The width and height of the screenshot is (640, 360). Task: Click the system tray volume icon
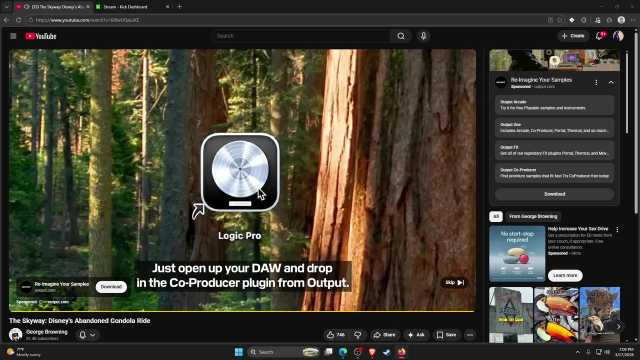coord(607,352)
